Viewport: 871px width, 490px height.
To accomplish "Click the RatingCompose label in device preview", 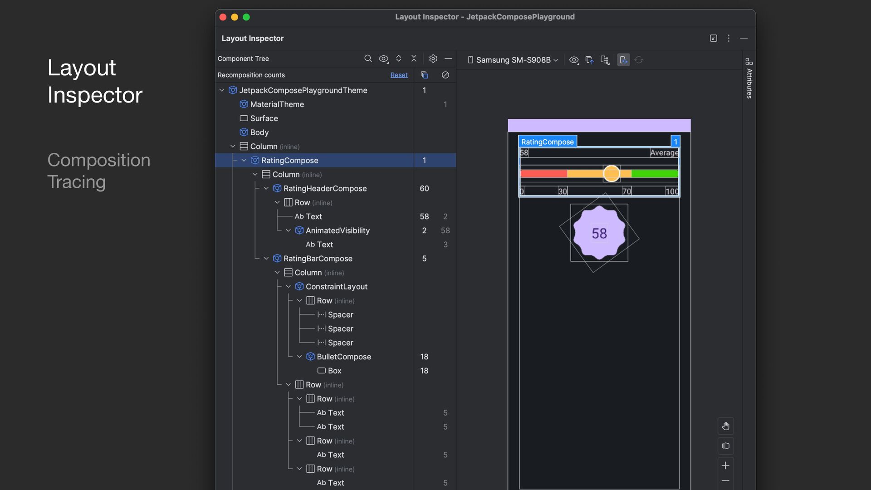I will 547,142.
